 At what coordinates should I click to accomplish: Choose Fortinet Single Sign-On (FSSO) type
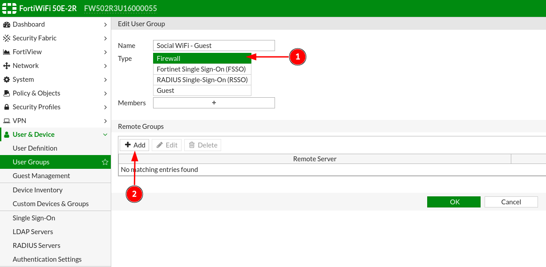202,69
